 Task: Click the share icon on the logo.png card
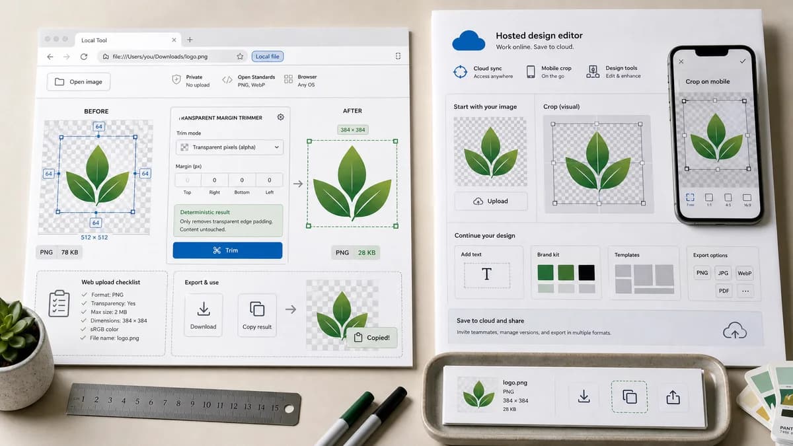pyautogui.click(x=673, y=396)
